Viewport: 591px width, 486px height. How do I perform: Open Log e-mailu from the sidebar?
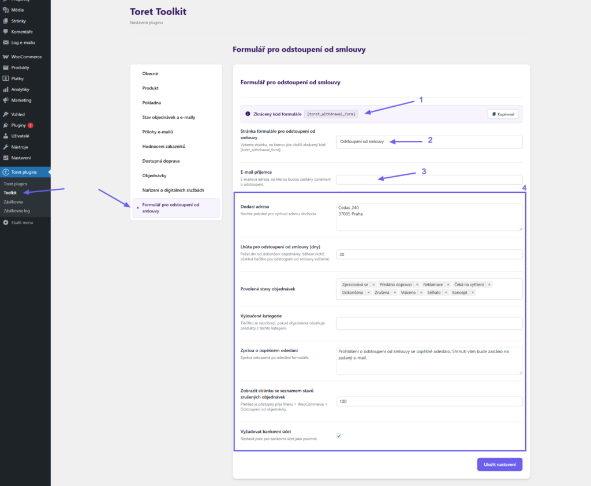[x=6, y=43]
